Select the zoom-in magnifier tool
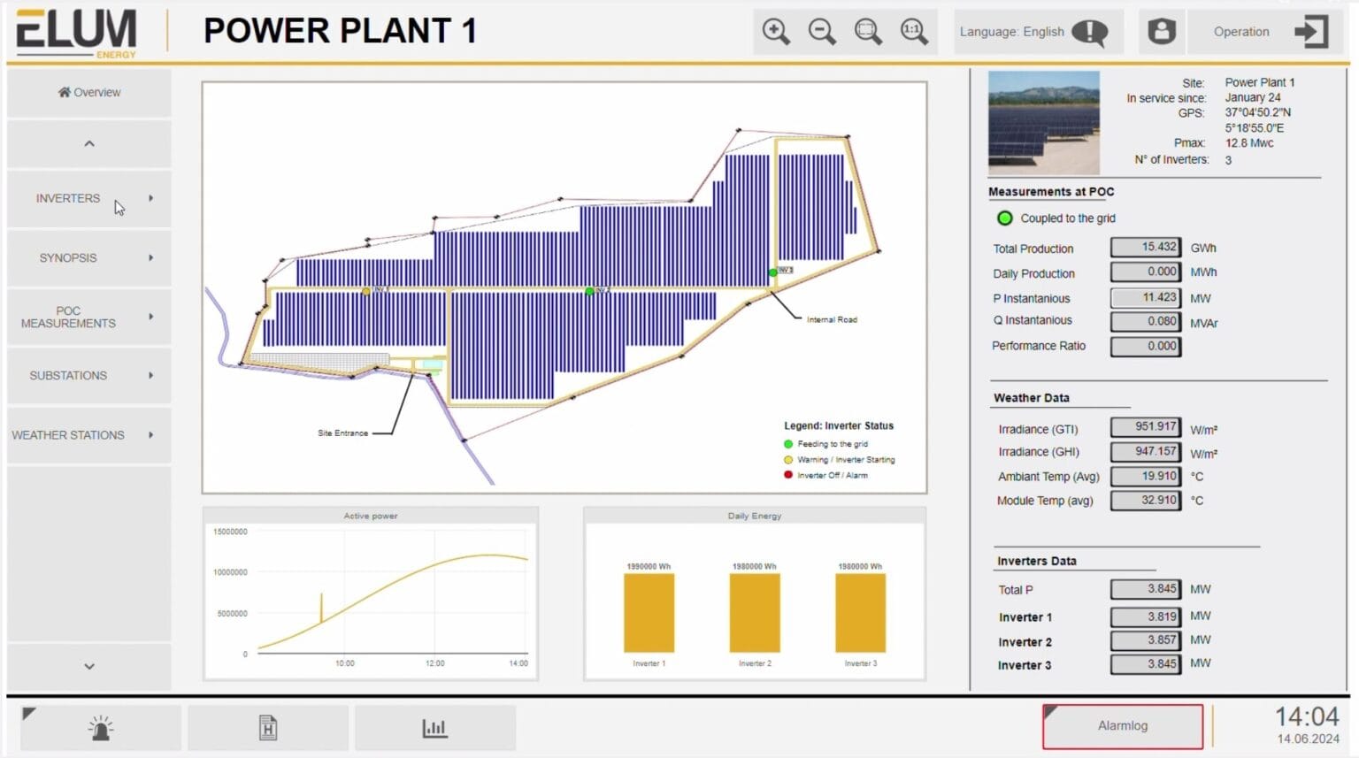Image resolution: width=1359 pixels, height=758 pixels. point(775,31)
